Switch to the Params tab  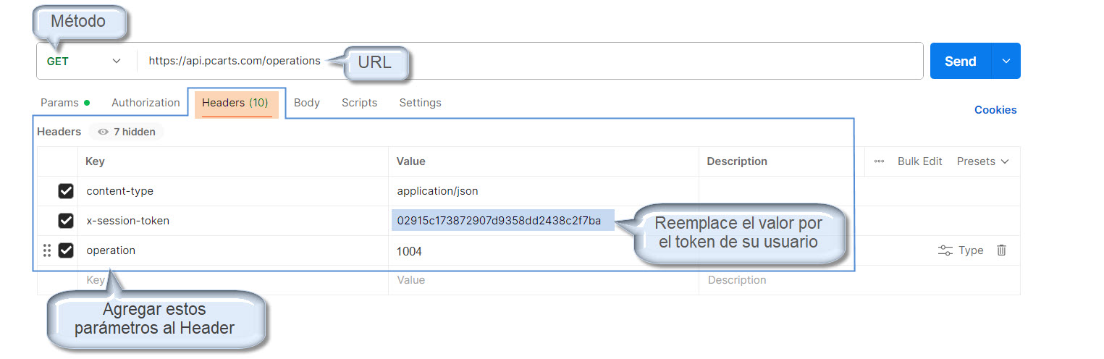point(59,103)
